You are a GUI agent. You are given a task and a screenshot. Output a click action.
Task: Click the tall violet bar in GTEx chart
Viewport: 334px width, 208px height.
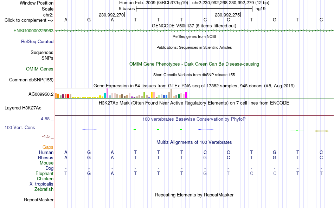(107, 93)
